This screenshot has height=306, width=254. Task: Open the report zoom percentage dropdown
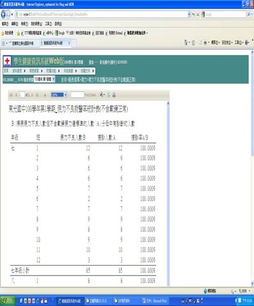tap(59, 95)
